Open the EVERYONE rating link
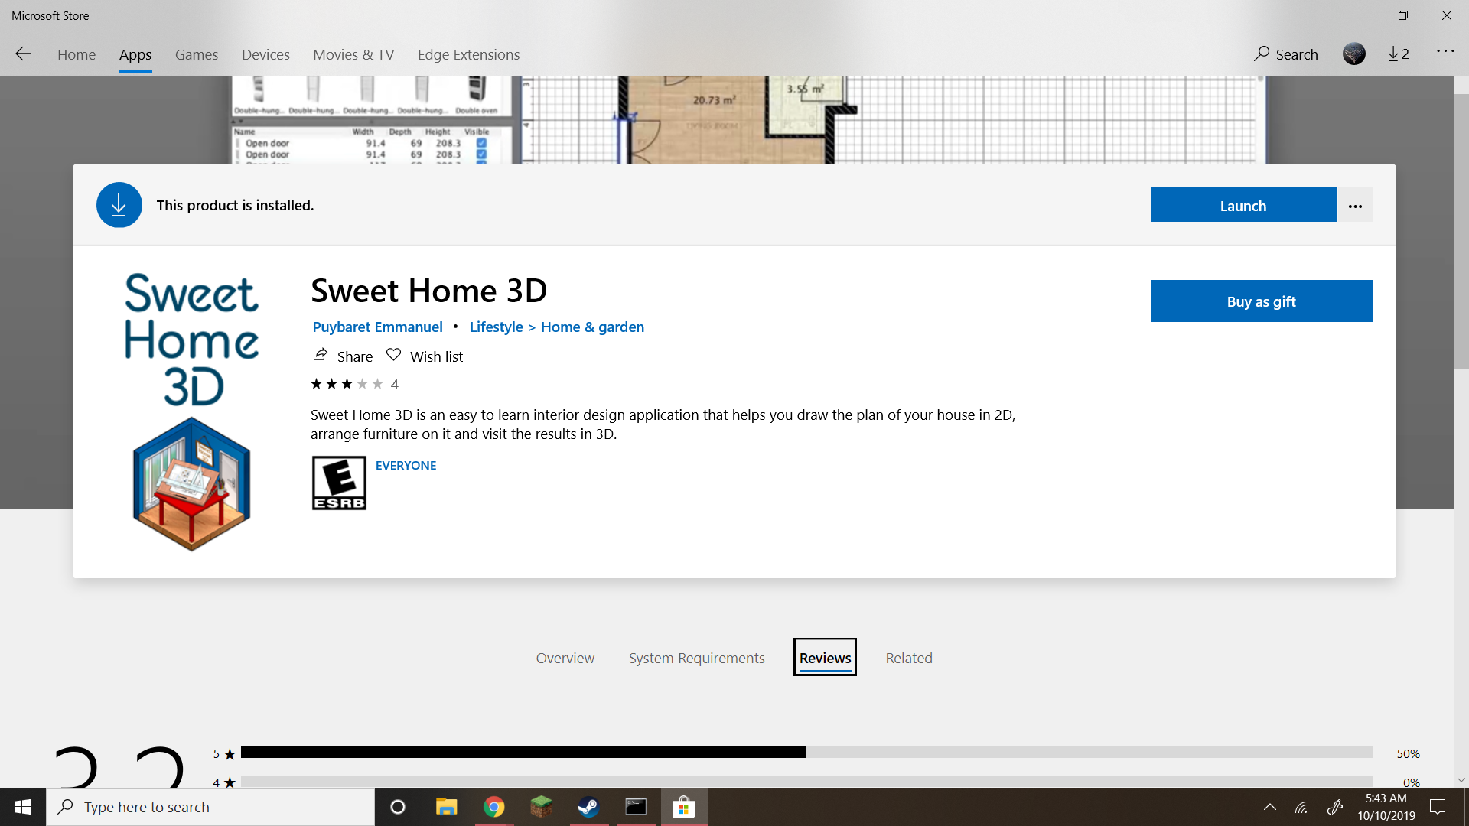This screenshot has height=826, width=1469. coord(406,465)
